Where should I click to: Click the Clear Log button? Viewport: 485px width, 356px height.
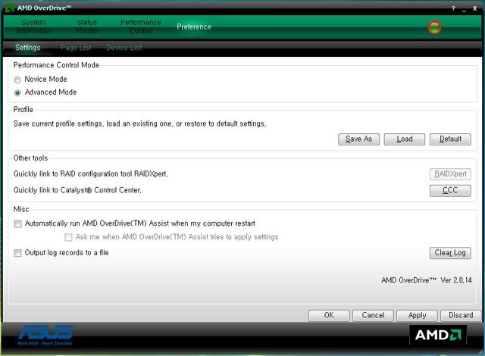(450, 253)
